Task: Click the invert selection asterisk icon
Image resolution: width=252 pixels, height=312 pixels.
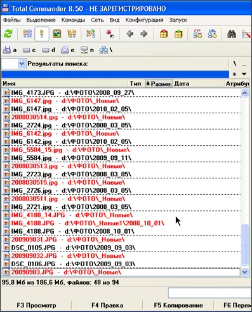Action: tap(110, 34)
